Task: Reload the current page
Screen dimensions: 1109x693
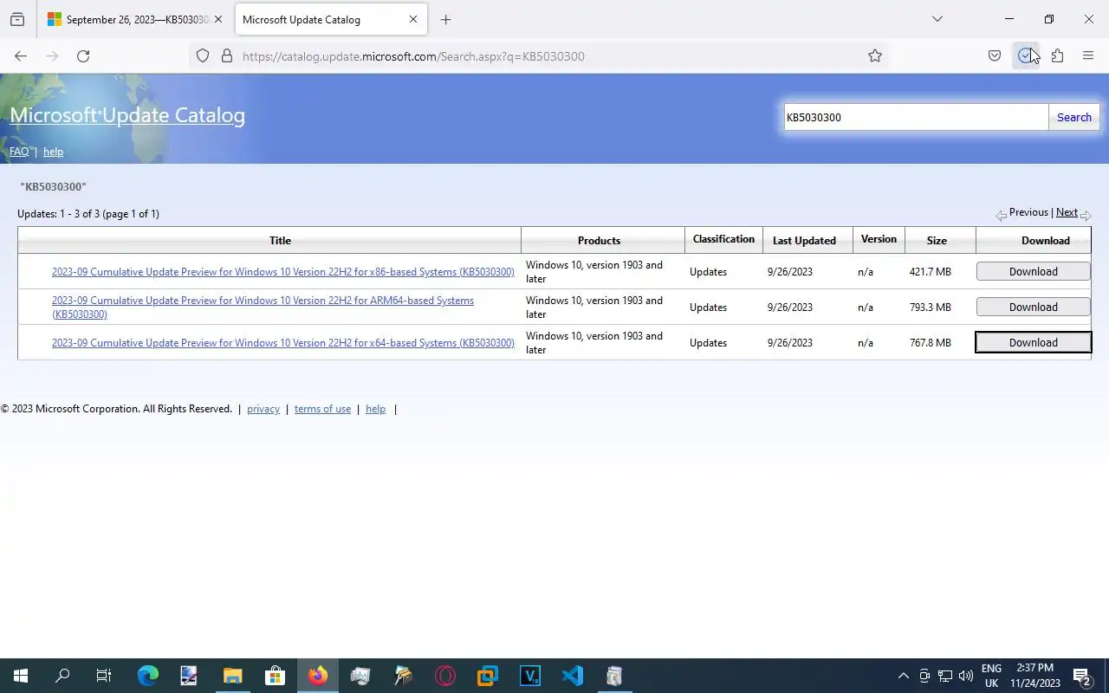Action: coord(83,56)
